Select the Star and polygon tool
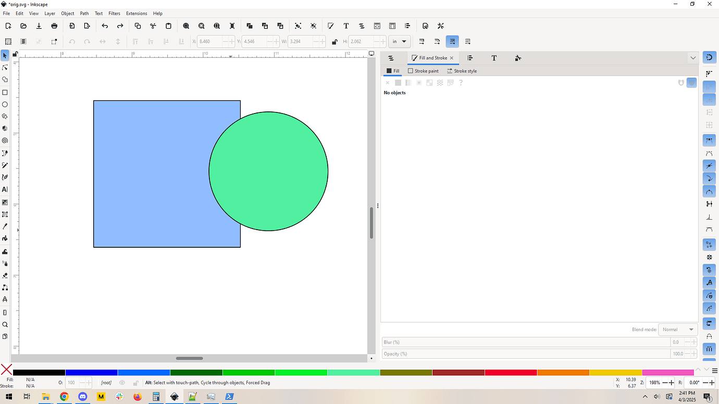The width and height of the screenshot is (719, 404). pyautogui.click(x=5, y=116)
